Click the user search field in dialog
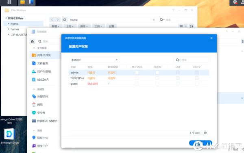 click(x=192, y=60)
